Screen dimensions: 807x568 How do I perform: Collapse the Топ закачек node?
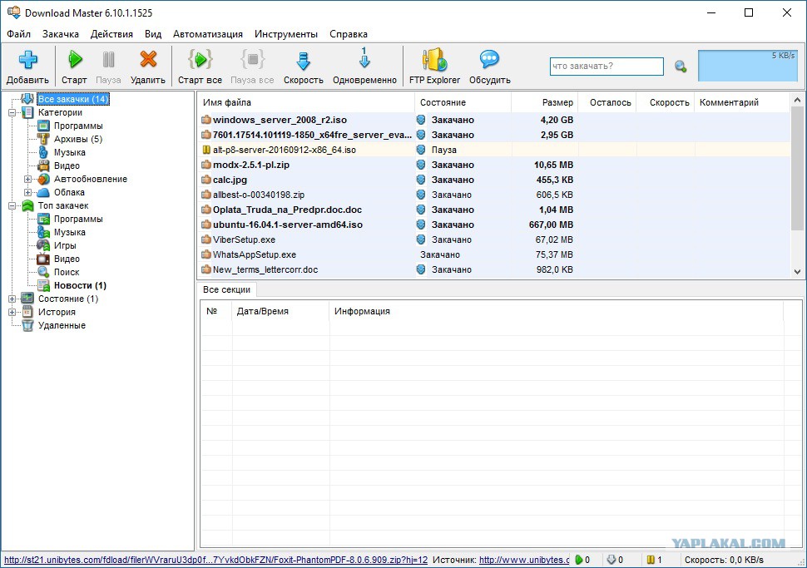click(x=12, y=205)
